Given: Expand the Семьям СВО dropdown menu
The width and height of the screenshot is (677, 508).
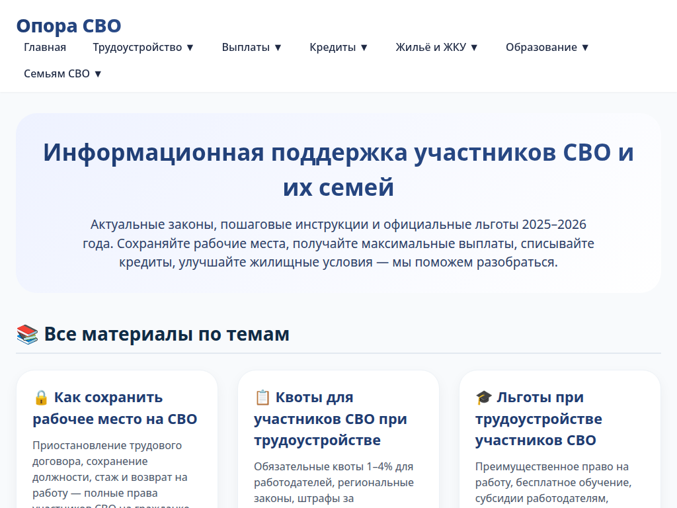Looking at the screenshot, I should coord(63,73).
